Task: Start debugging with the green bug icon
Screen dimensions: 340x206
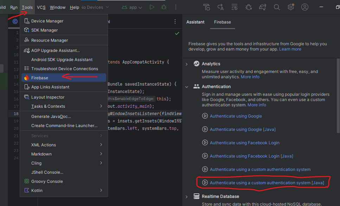Action: (x=163, y=7)
